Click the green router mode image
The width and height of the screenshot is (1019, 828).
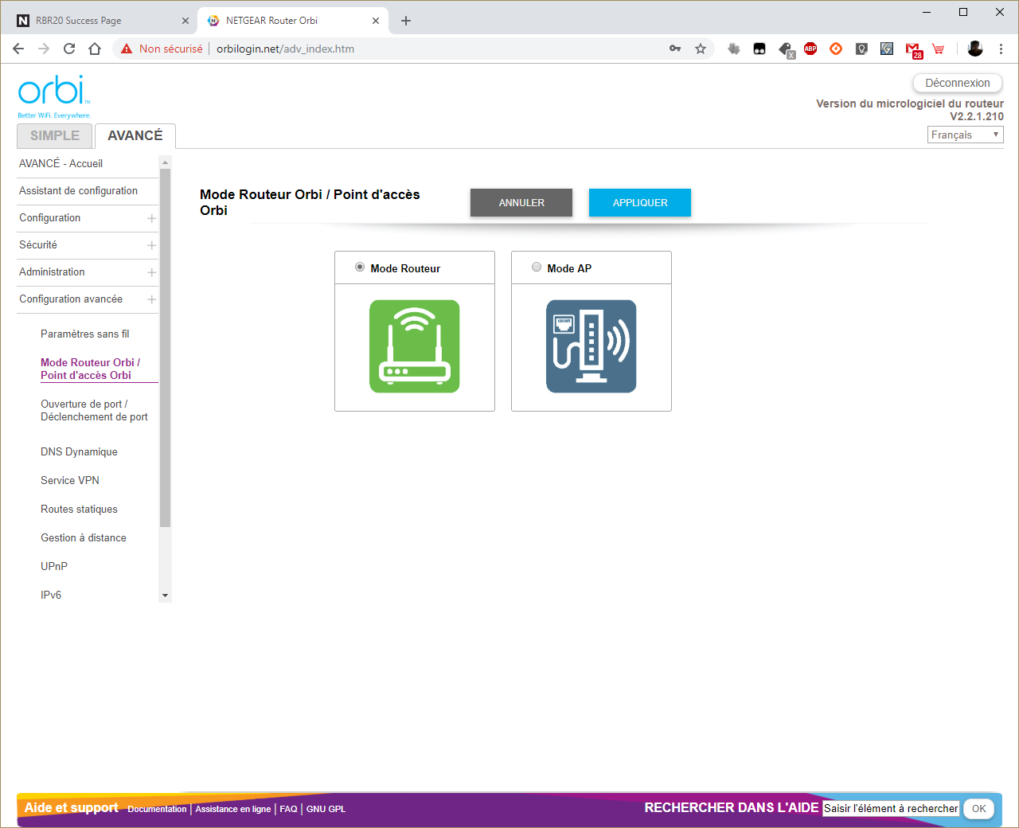click(x=415, y=346)
